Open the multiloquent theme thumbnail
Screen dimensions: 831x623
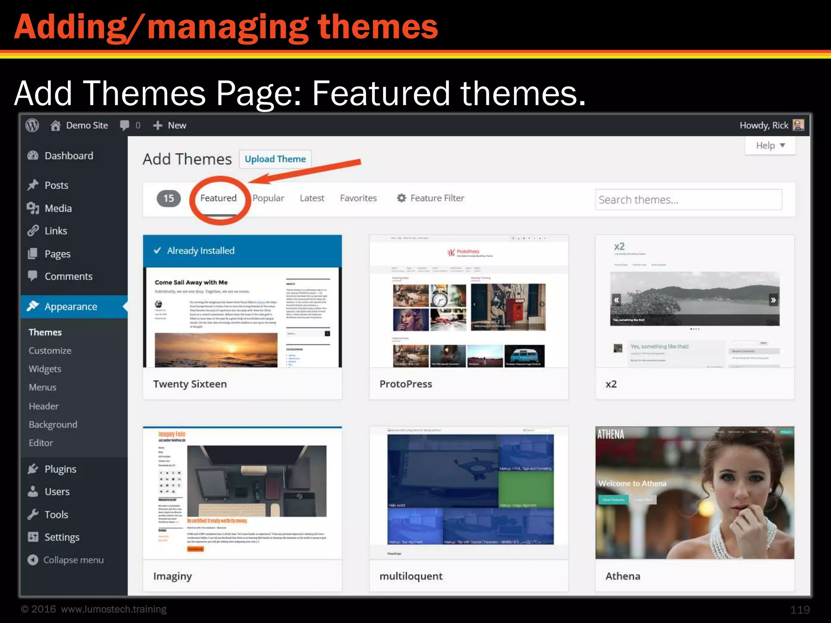pyautogui.click(x=469, y=493)
